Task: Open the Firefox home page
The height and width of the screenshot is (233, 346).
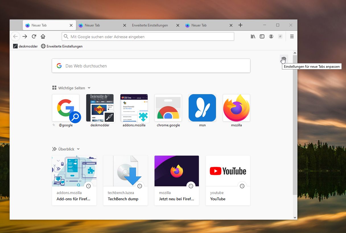Action: pos(43,36)
